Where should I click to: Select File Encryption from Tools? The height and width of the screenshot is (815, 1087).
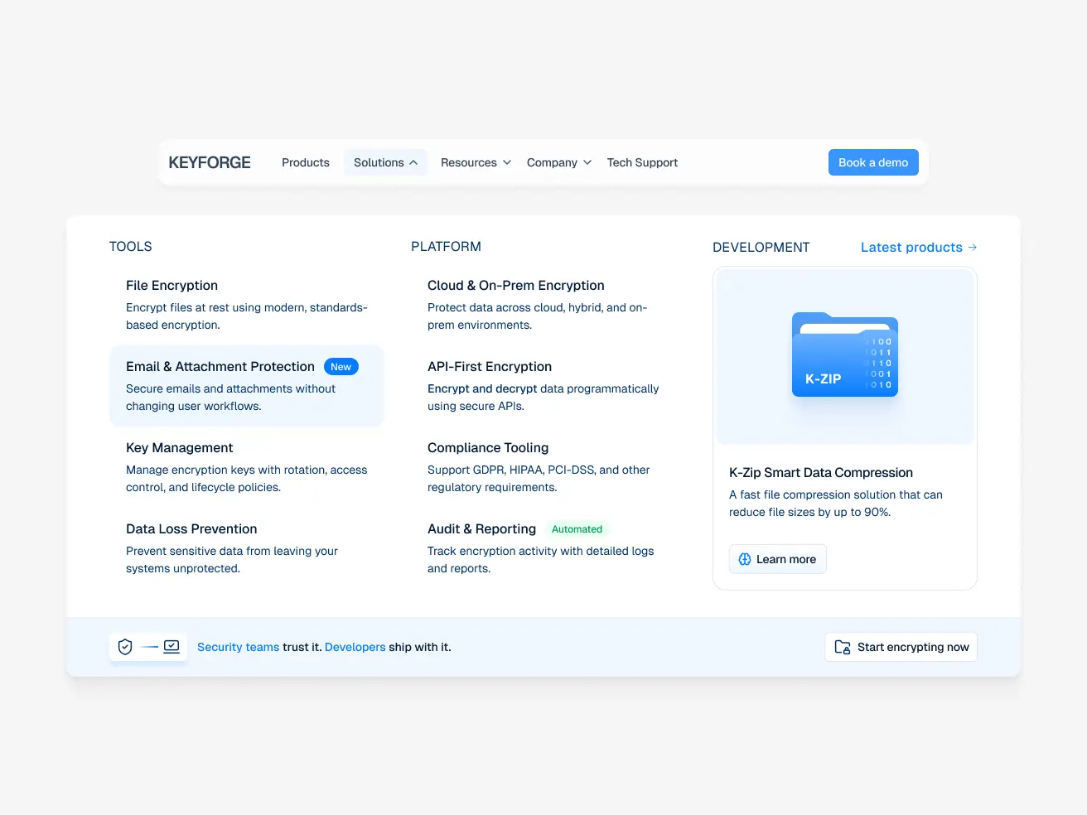click(x=172, y=286)
